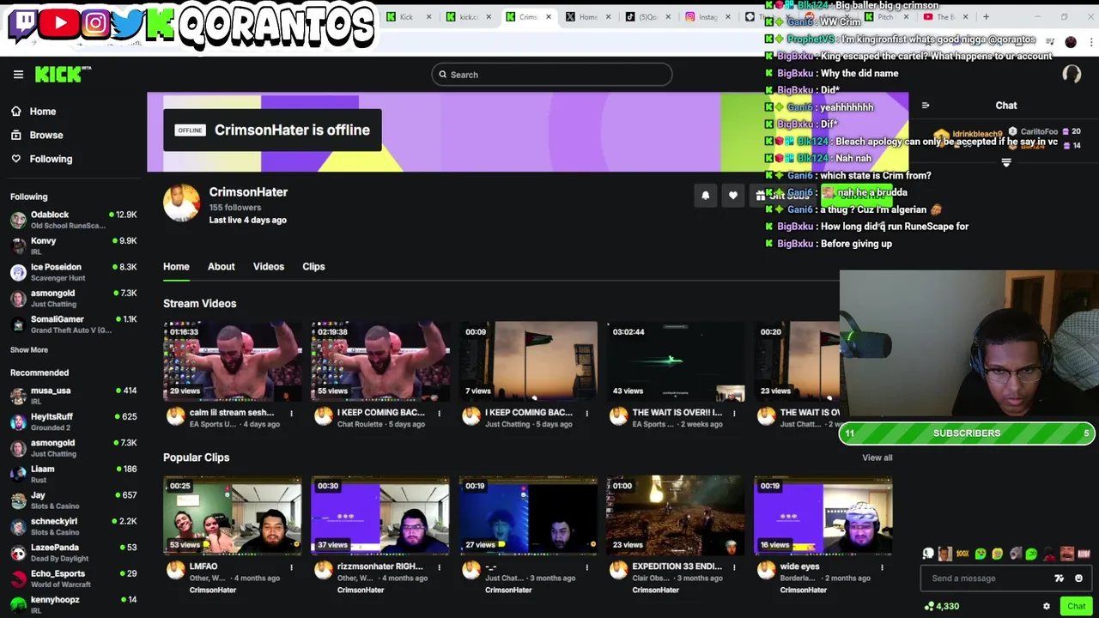Screen dimensions: 1099x618
Task: Open 03:02:44 'THE WAIT IS OVER' video
Action: [676, 361]
